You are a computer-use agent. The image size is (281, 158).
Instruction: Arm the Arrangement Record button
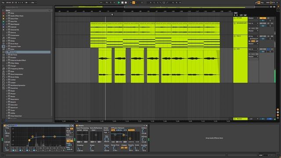(126, 3)
